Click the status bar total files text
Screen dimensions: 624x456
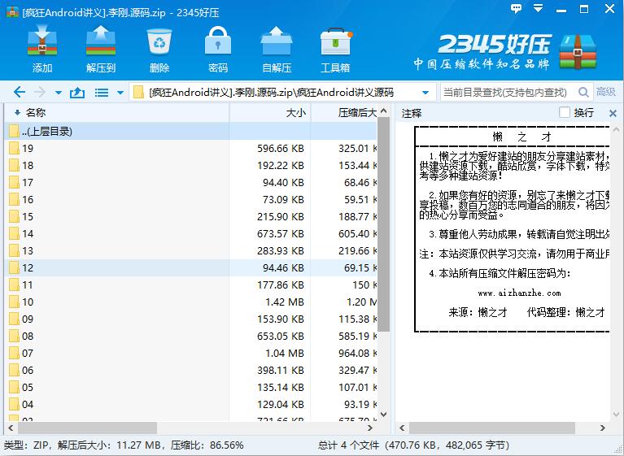[x=413, y=445]
